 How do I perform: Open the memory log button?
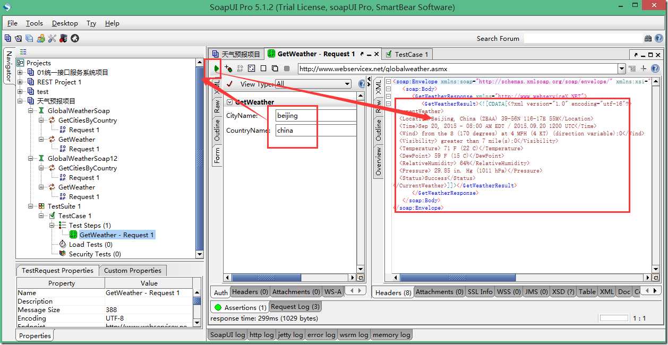(x=391, y=335)
